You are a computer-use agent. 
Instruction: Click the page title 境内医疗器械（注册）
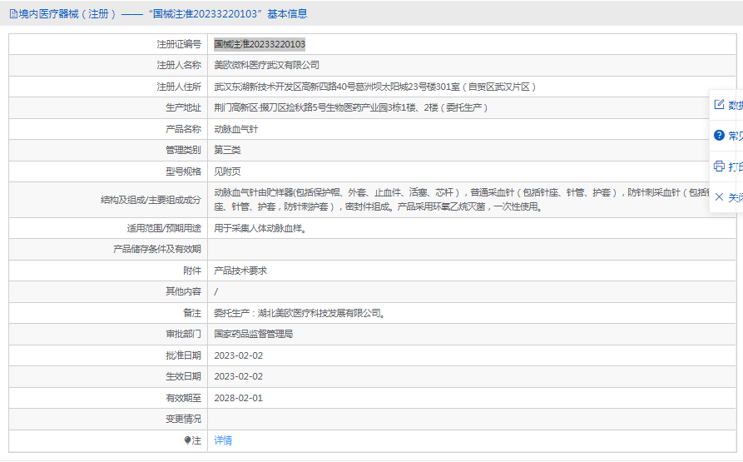click(67, 14)
